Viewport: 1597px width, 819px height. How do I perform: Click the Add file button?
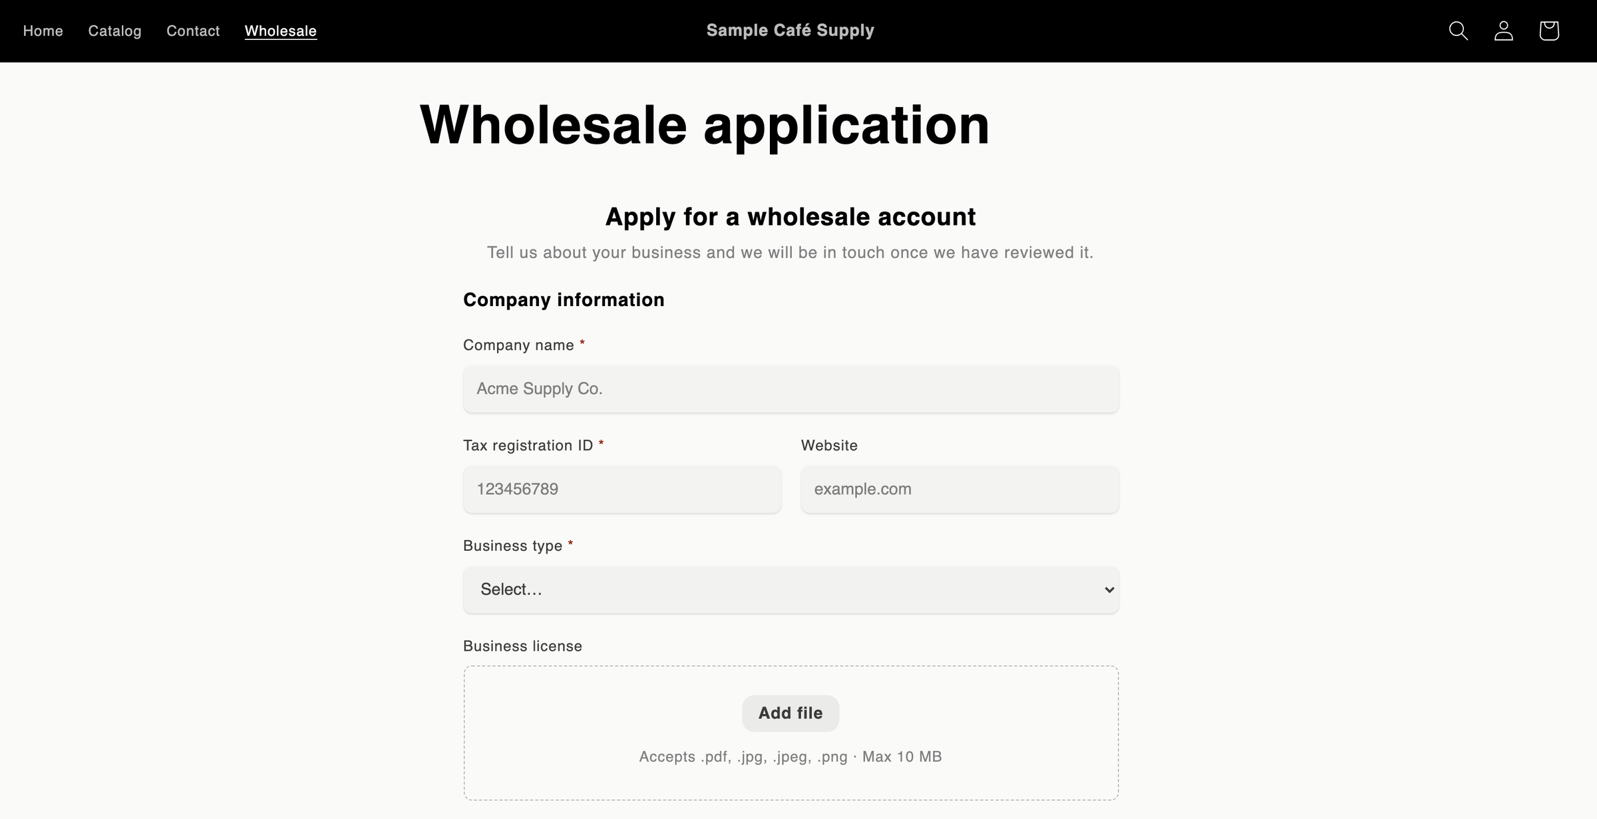pos(791,713)
